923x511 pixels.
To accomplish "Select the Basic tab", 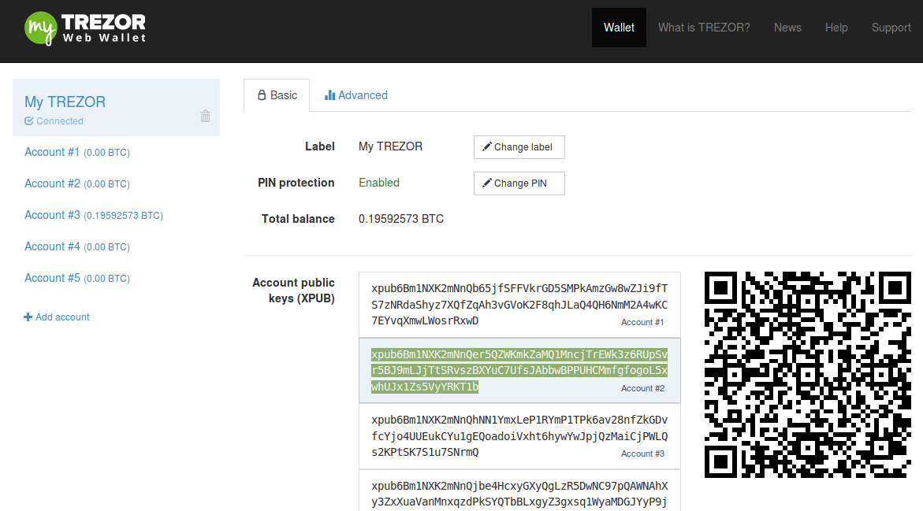I will pyautogui.click(x=277, y=95).
